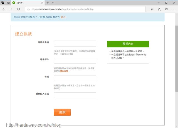Image resolution: width=178 pixels, height=128 pixels.
Task: Click the green 預期內容 header
Action: (128, 44)
